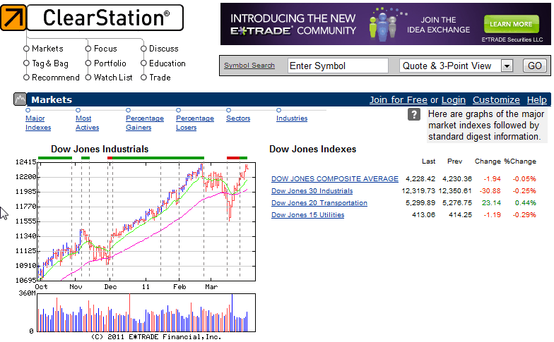Click the Enter Symbol input field
Image resolution: width=554 pixels, height=342 pixels.
tap(338, 66)
